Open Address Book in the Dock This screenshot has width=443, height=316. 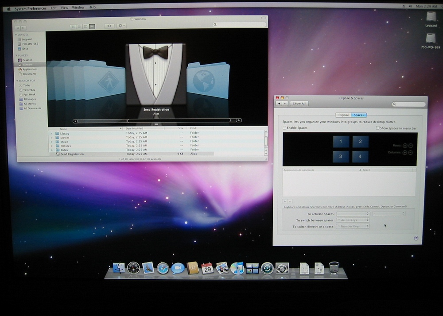(193, 268)
